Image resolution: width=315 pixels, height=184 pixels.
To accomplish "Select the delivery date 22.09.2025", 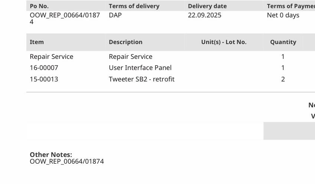I will 204,15.
